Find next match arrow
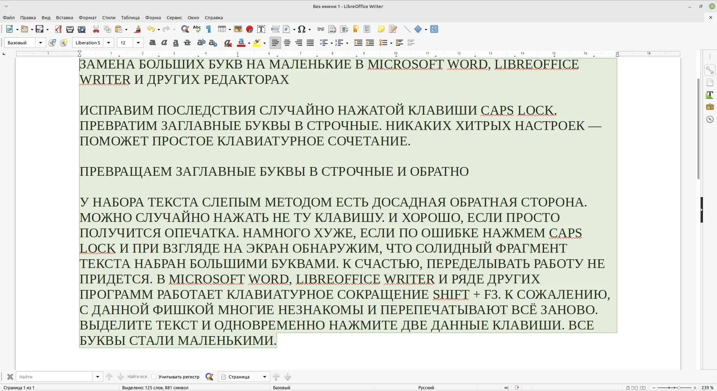 tap(120, 377)
